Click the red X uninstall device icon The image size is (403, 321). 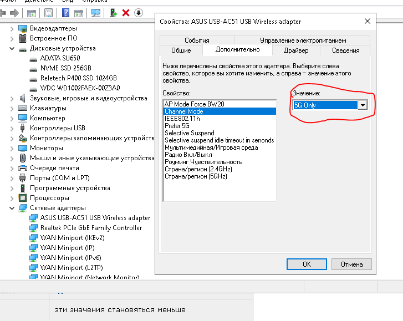click(126, 13)
